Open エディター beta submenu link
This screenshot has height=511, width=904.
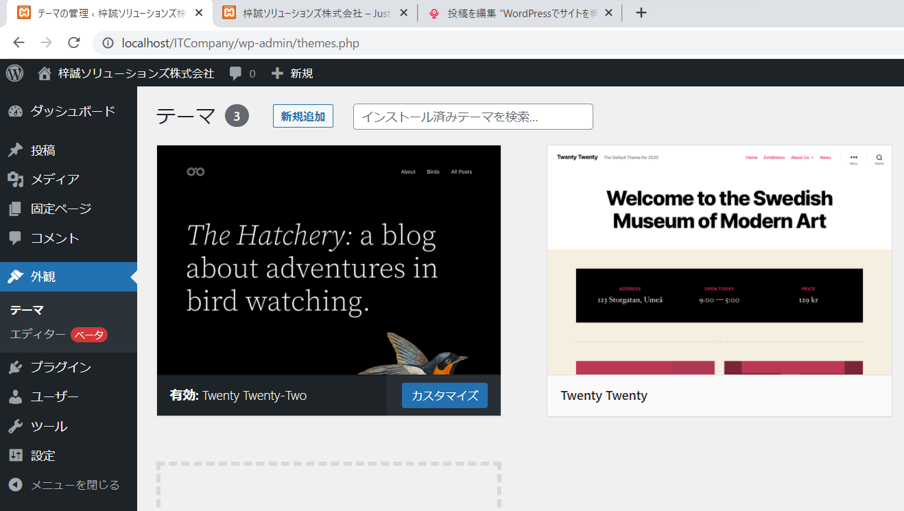(38, 335)
